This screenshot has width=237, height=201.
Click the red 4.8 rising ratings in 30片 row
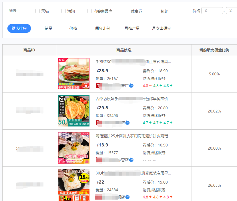(158, 197)
